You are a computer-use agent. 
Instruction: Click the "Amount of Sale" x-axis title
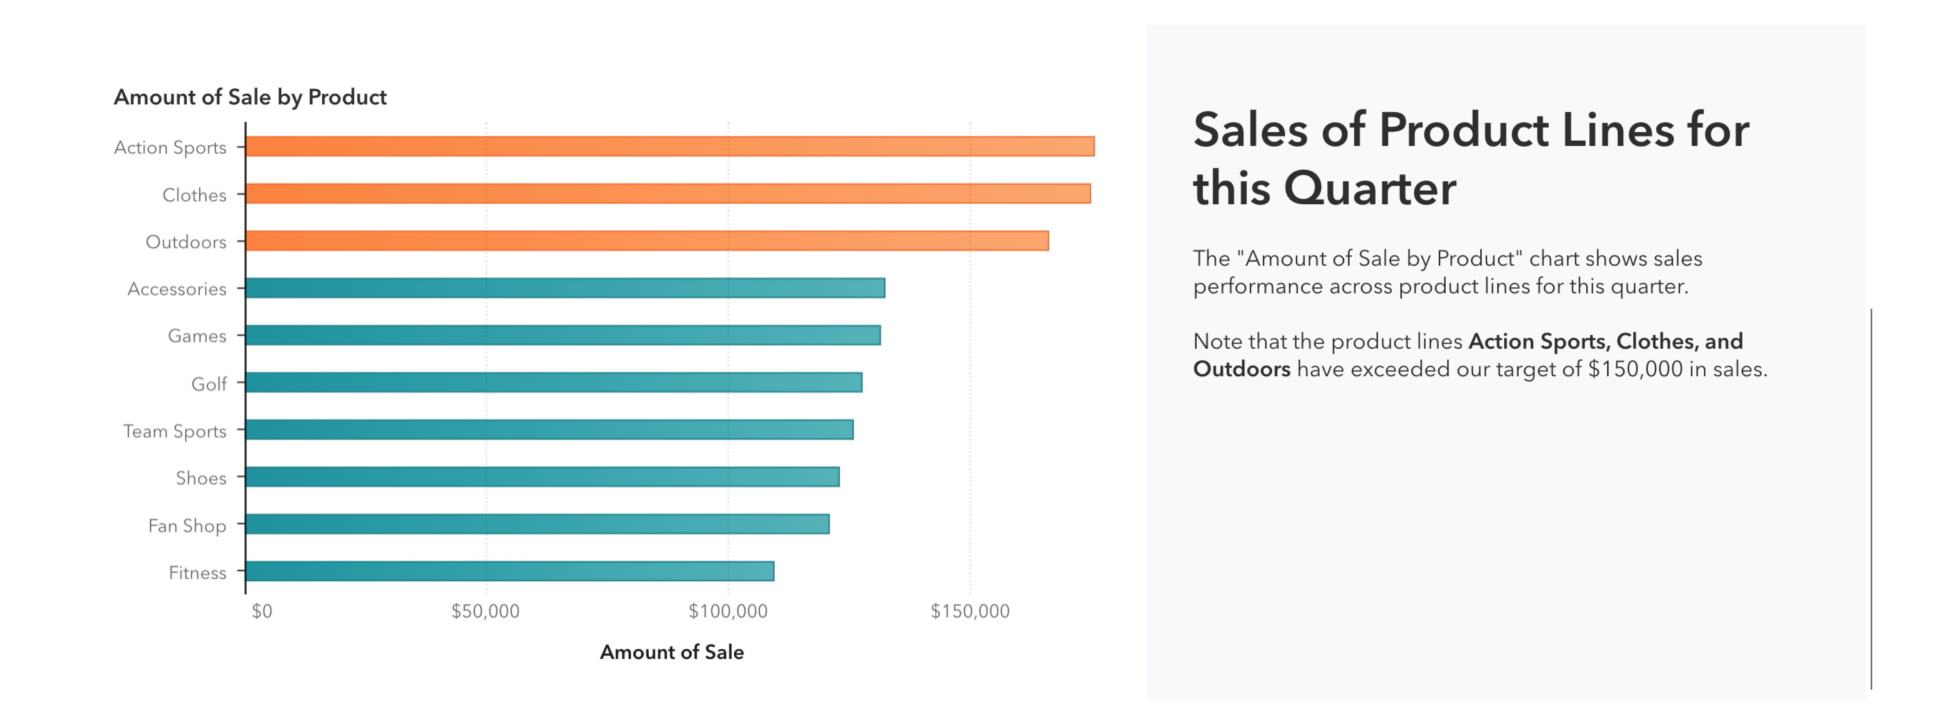[672, 652]
